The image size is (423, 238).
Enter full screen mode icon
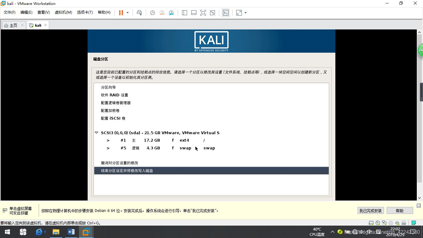(203, 13)
